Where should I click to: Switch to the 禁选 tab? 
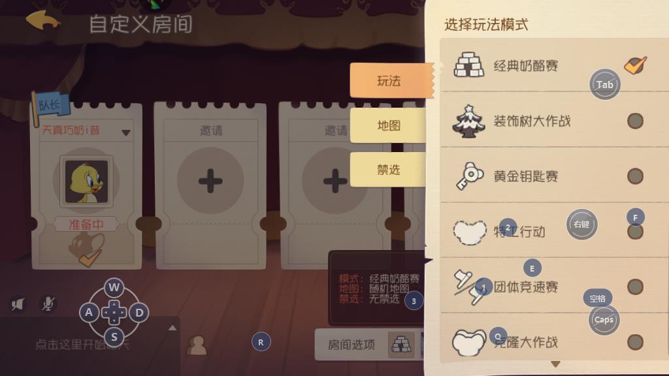(388, 170)
